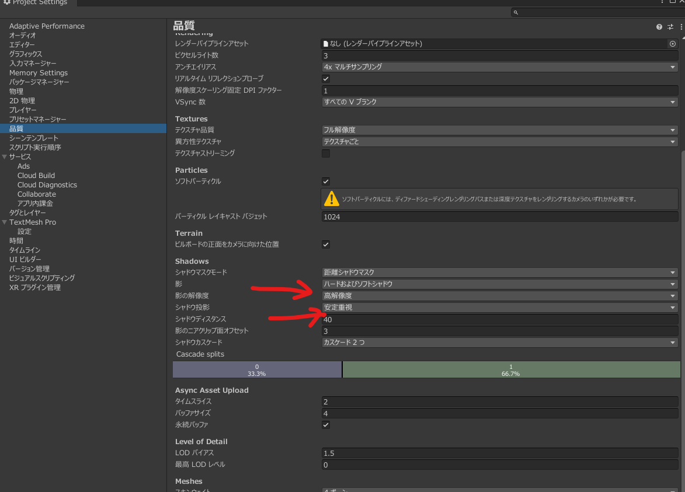Toggle the リアルタイム リフレクションプローブ checkbox

(325, 78)
